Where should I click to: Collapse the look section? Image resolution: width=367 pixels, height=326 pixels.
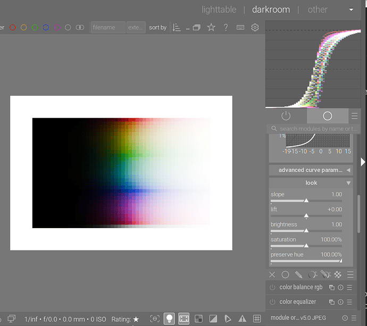[x=311, y=183]
